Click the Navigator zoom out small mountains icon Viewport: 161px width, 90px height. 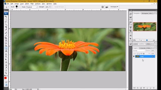[x=141, y=40]
